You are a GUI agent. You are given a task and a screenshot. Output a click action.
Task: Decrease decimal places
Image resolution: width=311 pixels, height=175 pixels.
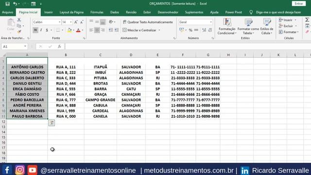(x=210, y=30)
